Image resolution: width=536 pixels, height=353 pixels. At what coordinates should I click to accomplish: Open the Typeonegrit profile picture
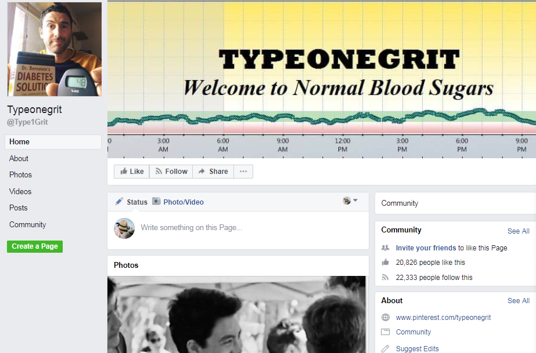pyautogui.click(x=55, y=49)
